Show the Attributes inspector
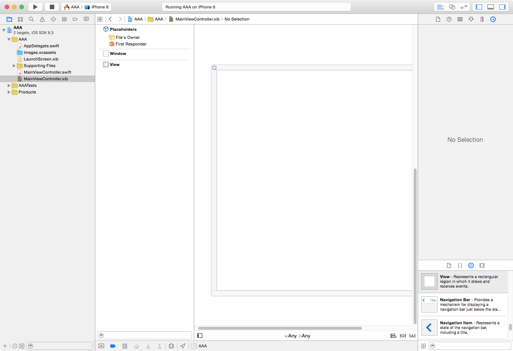Viewport: 513px width, 351px height. click(x=471, y=19)
